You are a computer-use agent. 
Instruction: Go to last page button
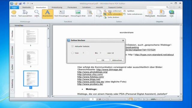pos(107,99)
